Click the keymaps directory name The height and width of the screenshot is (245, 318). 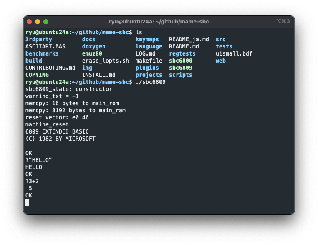coord(147,39)
